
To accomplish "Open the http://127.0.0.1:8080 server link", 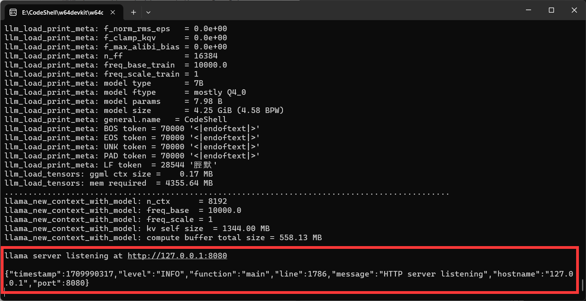I will [177, 256].
